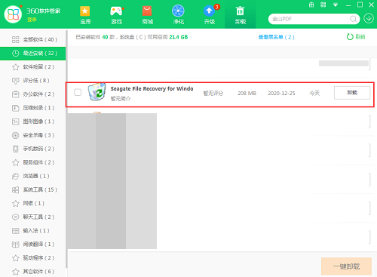
Task: Click the 今天 usage frequency text
Action: 314,94
